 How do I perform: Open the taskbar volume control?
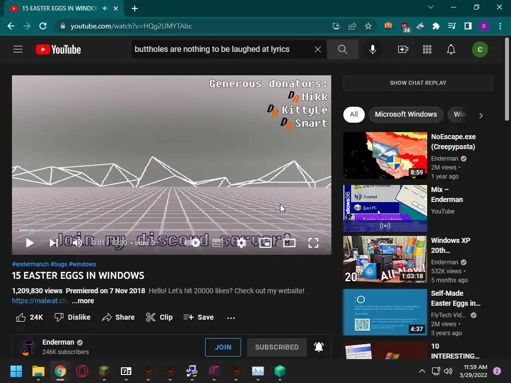pos(448,371)
